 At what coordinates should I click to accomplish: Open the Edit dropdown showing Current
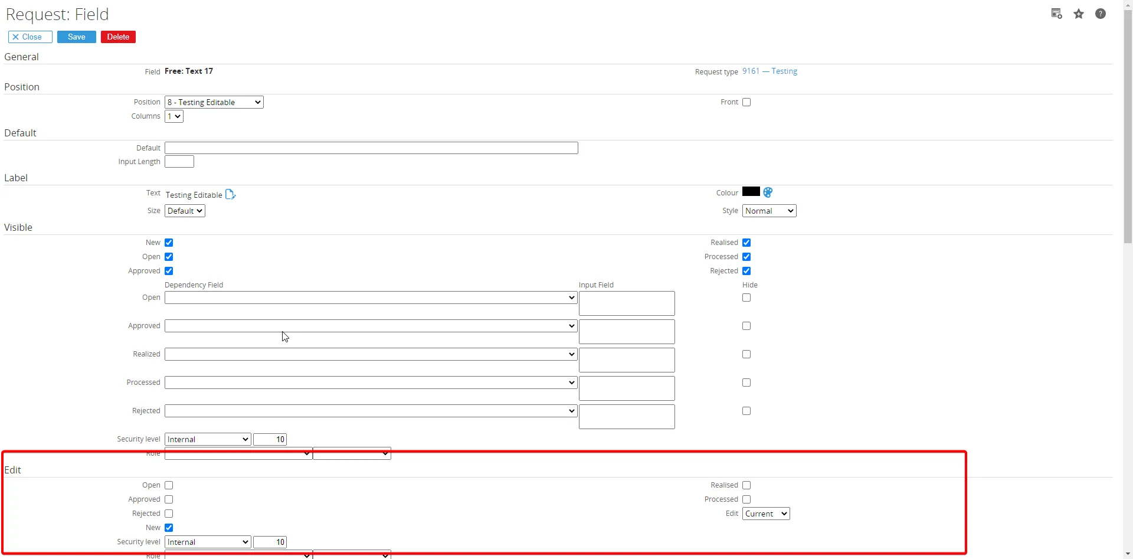coord(766,514)
